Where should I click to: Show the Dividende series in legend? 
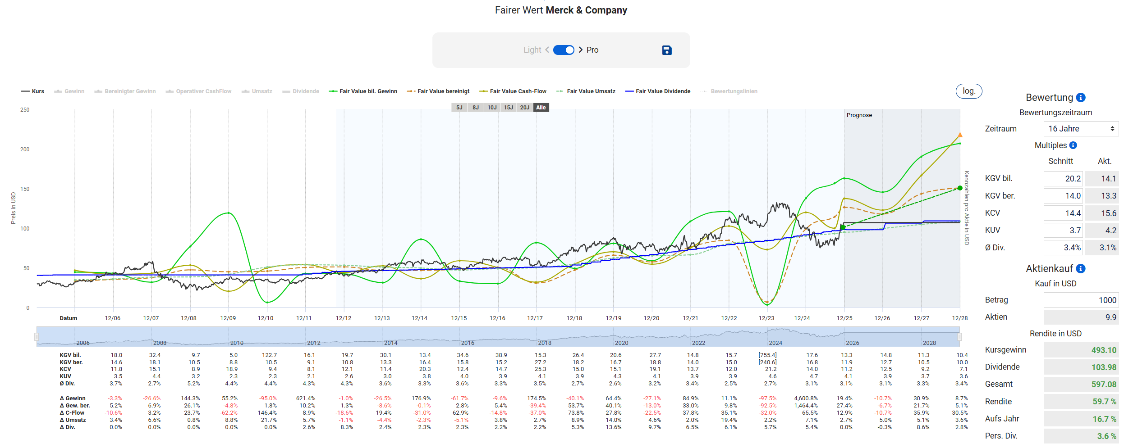(301, 91)
